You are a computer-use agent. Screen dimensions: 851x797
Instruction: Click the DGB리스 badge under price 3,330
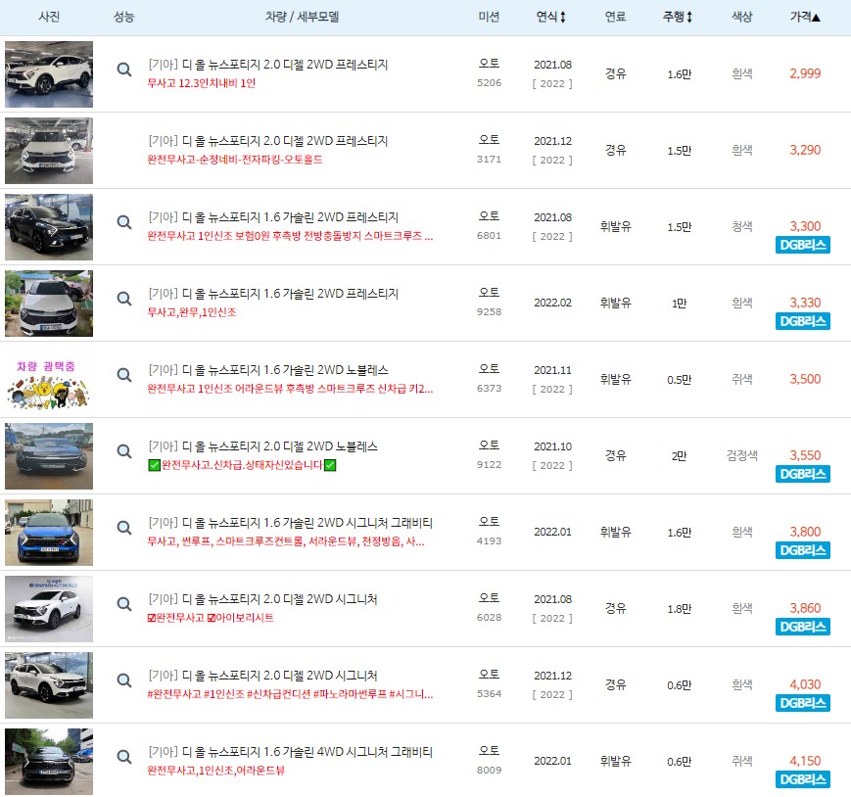click(803, 321)
